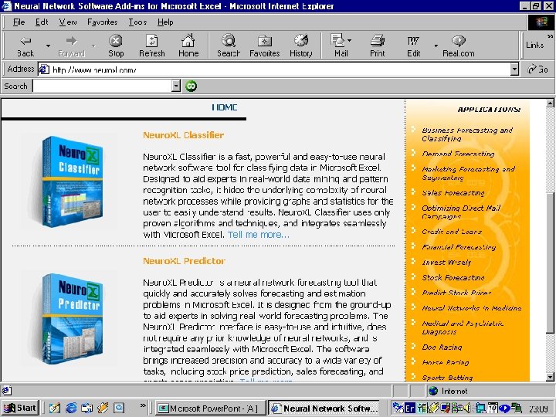This screenshot has width=556, height=417.
Task: Open the Mail options dropdown arrow
Action: 349,40
